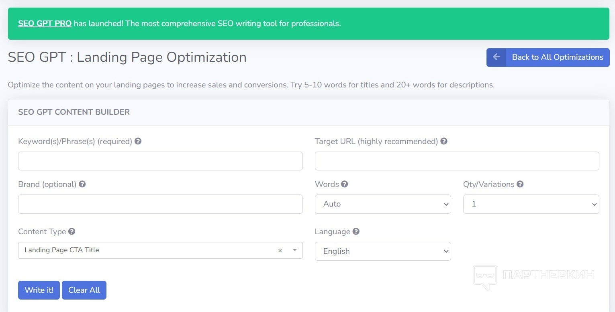Select the Brand text field

point(160,204)
